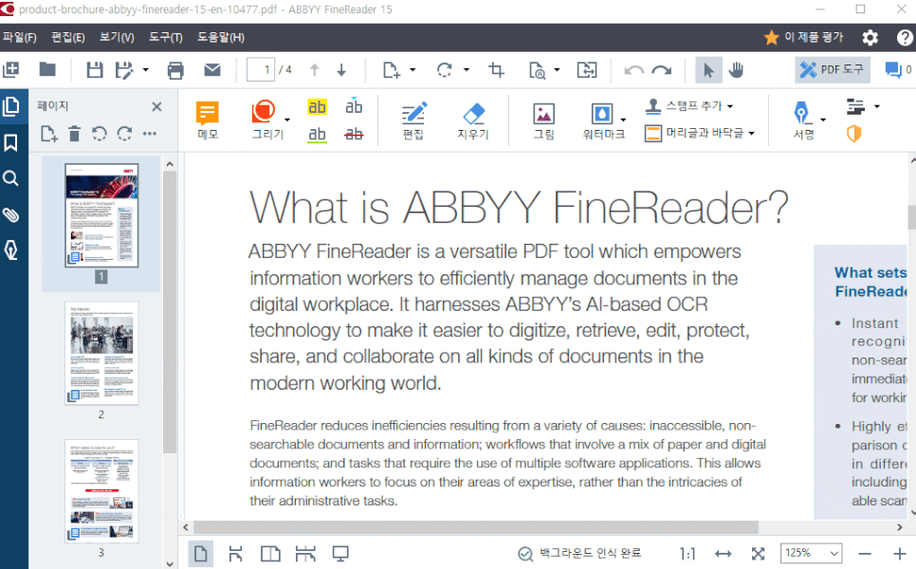916x569 pixels.
Task: Open the 125% zoom level combo box
Action: pos(812,553)
